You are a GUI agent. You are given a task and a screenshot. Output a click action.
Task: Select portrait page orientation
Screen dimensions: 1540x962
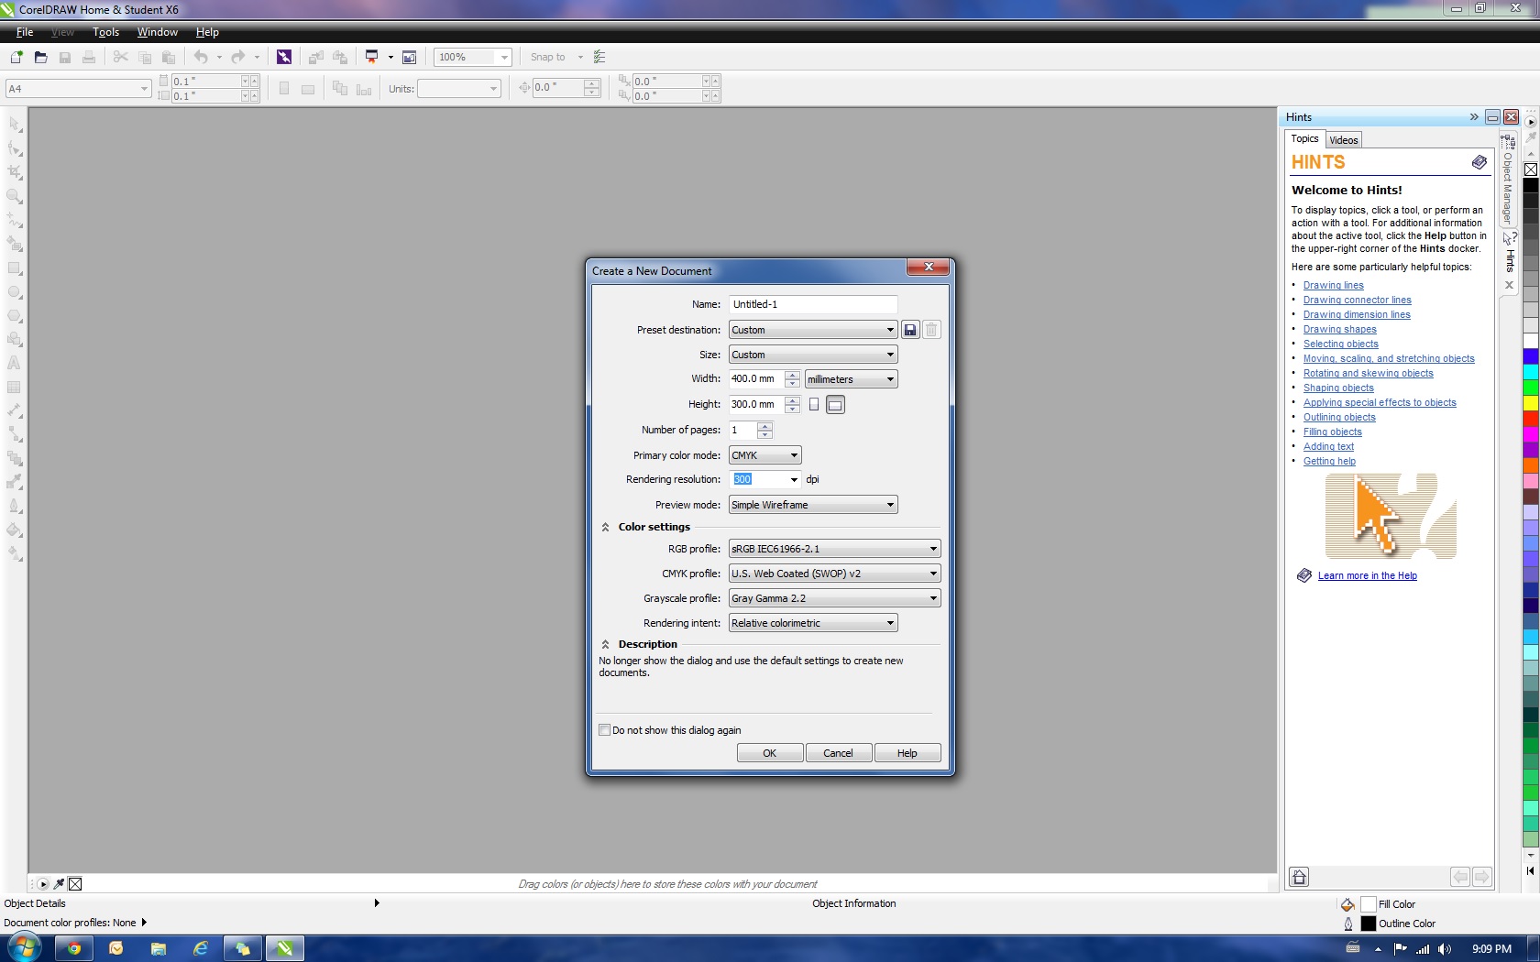click(x=814, y=404)
